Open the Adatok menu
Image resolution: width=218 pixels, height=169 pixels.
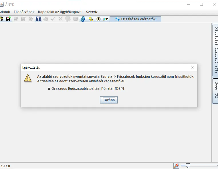click(x=5, y=12)
